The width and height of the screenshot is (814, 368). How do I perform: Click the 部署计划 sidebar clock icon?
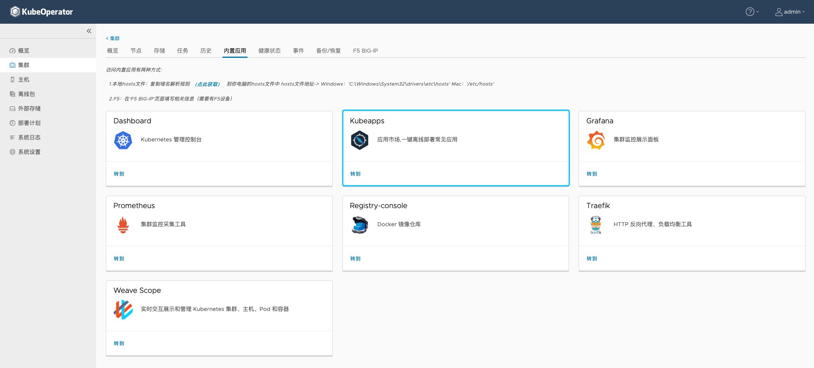(12, 123)
